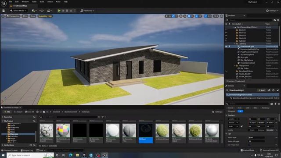The image size is (281, 158).
Task: Click the viewport maximize/restore layout icon
Action: tap(221, 16)
